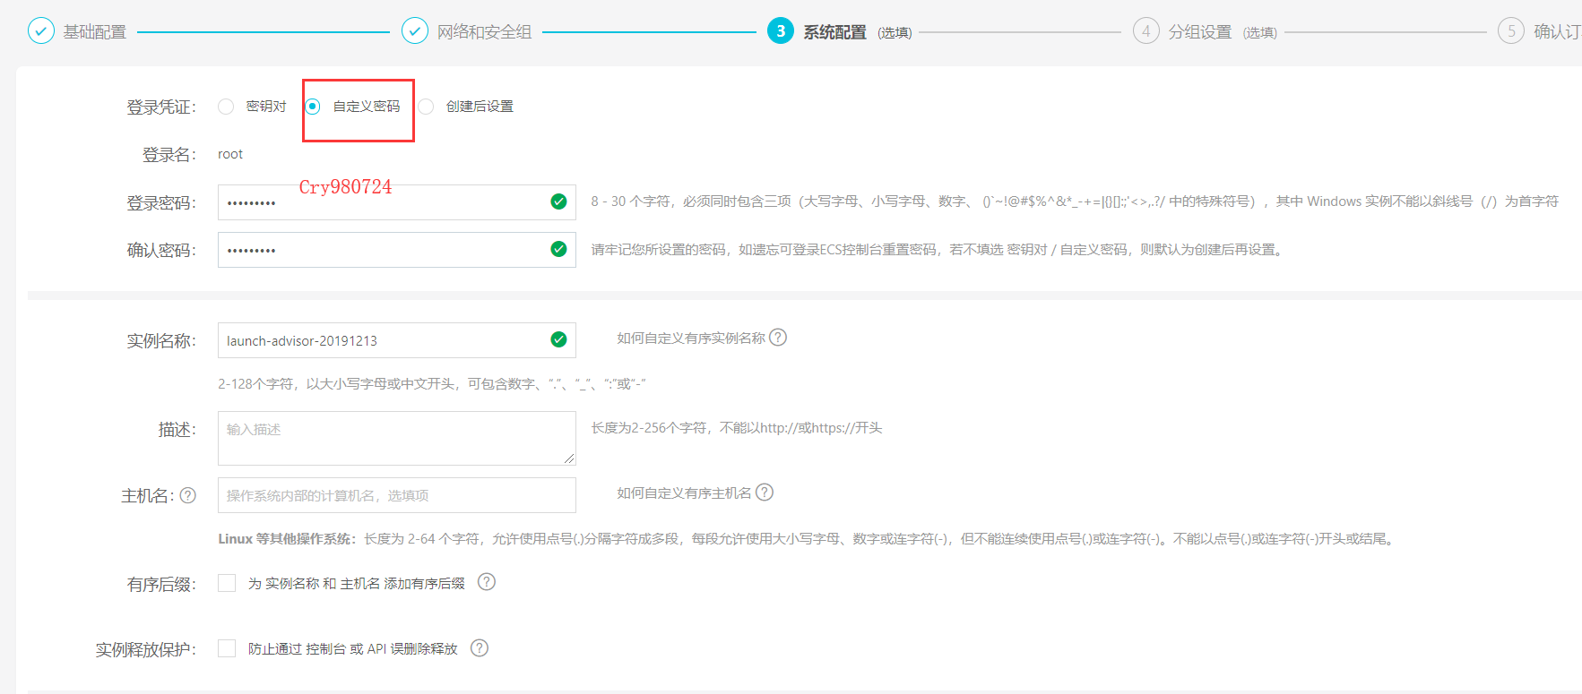1582x694 pixels.
Task: Choose the 创建后设置 radio option
Action: [x=426, y=107]
